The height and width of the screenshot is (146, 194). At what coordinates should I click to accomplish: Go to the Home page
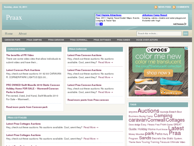(9, 33)
